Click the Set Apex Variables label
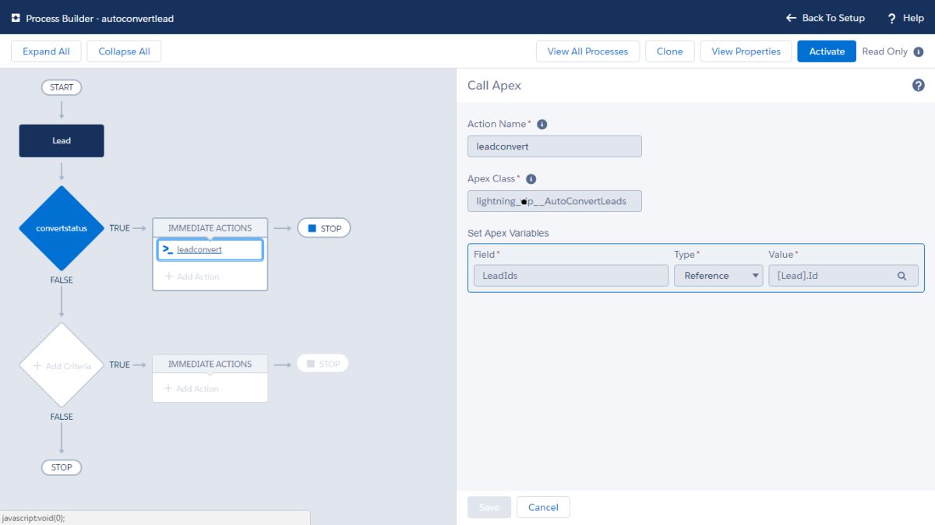 (508, 233)
